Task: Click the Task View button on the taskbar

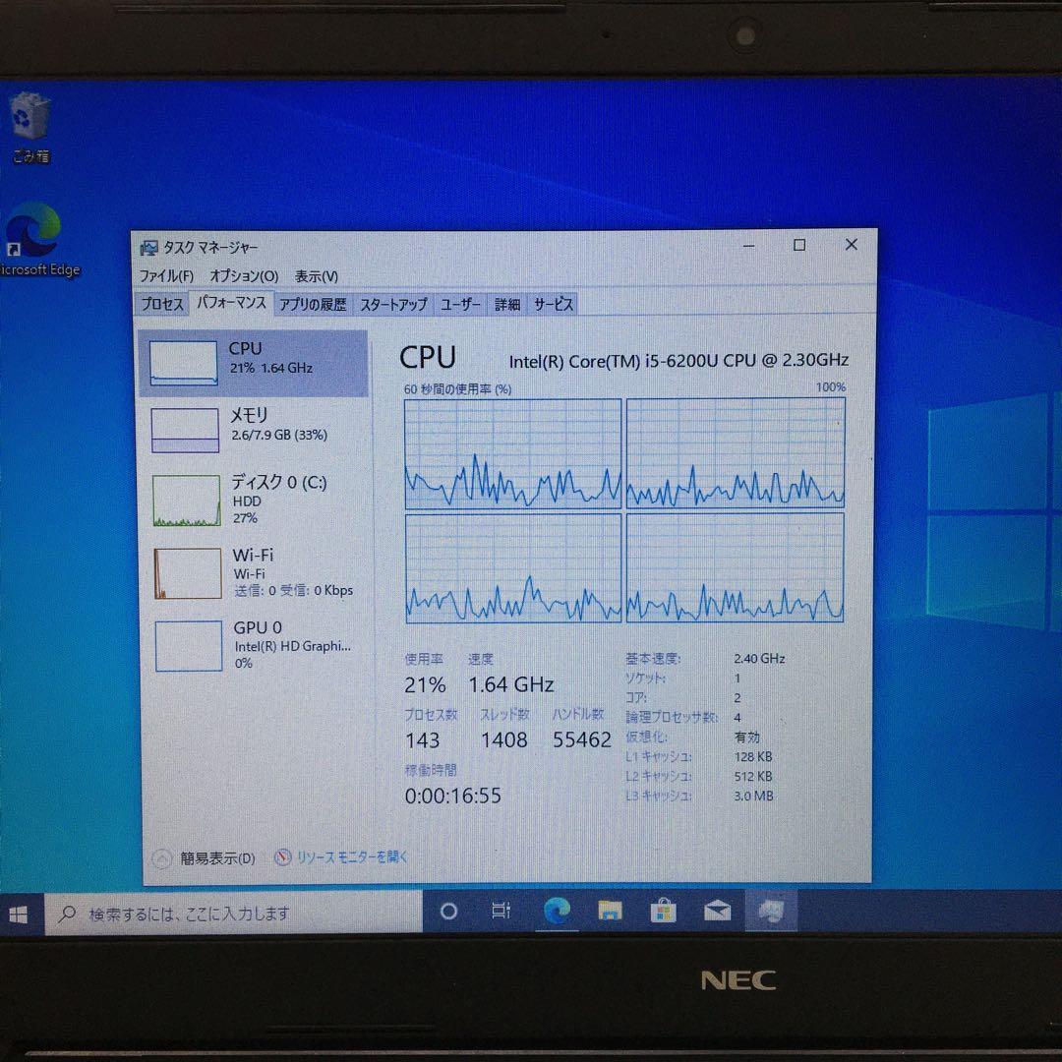Action: pos(501,912)
